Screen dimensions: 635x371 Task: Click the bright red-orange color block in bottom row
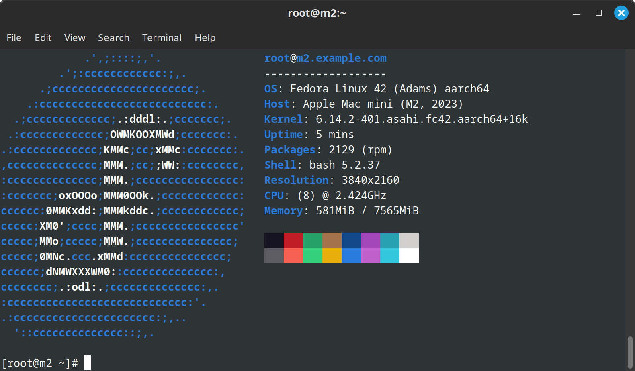293,256
